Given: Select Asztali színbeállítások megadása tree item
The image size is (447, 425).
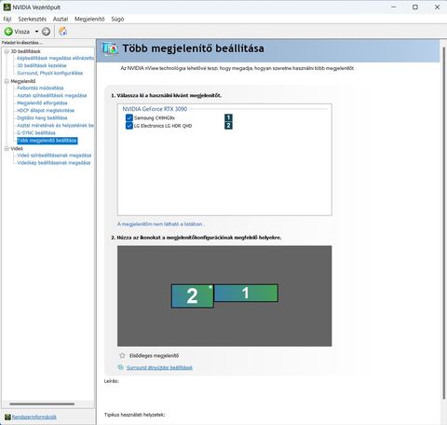Looking at the screenshot, I should coord(52,95).
